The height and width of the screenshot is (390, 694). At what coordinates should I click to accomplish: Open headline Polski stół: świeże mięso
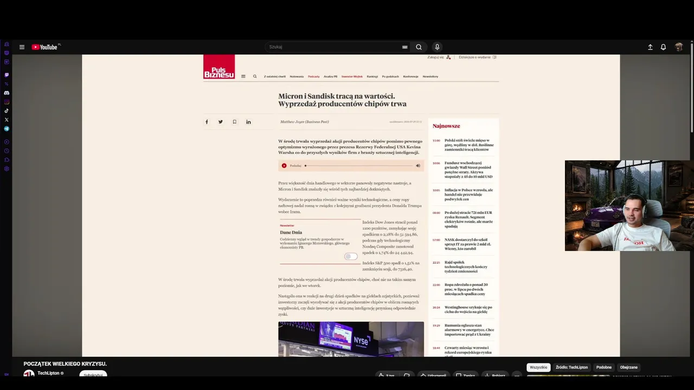pos(469,145)
